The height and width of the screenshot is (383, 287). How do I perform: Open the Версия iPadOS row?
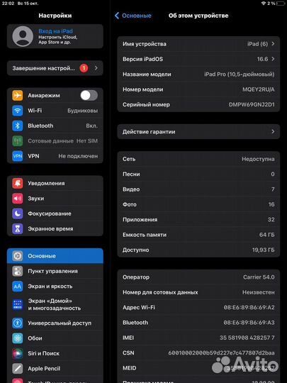click(198, 59)
